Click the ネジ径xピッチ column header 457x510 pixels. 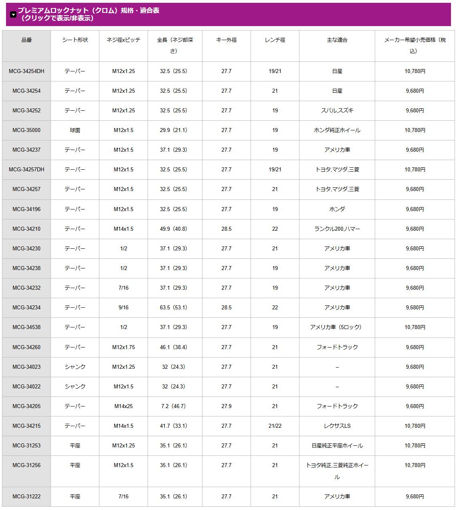(123, 46)
